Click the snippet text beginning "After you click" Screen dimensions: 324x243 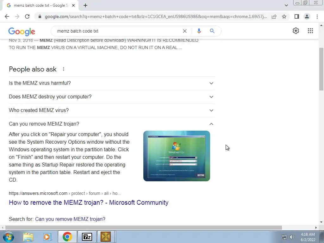coord(69,157)
